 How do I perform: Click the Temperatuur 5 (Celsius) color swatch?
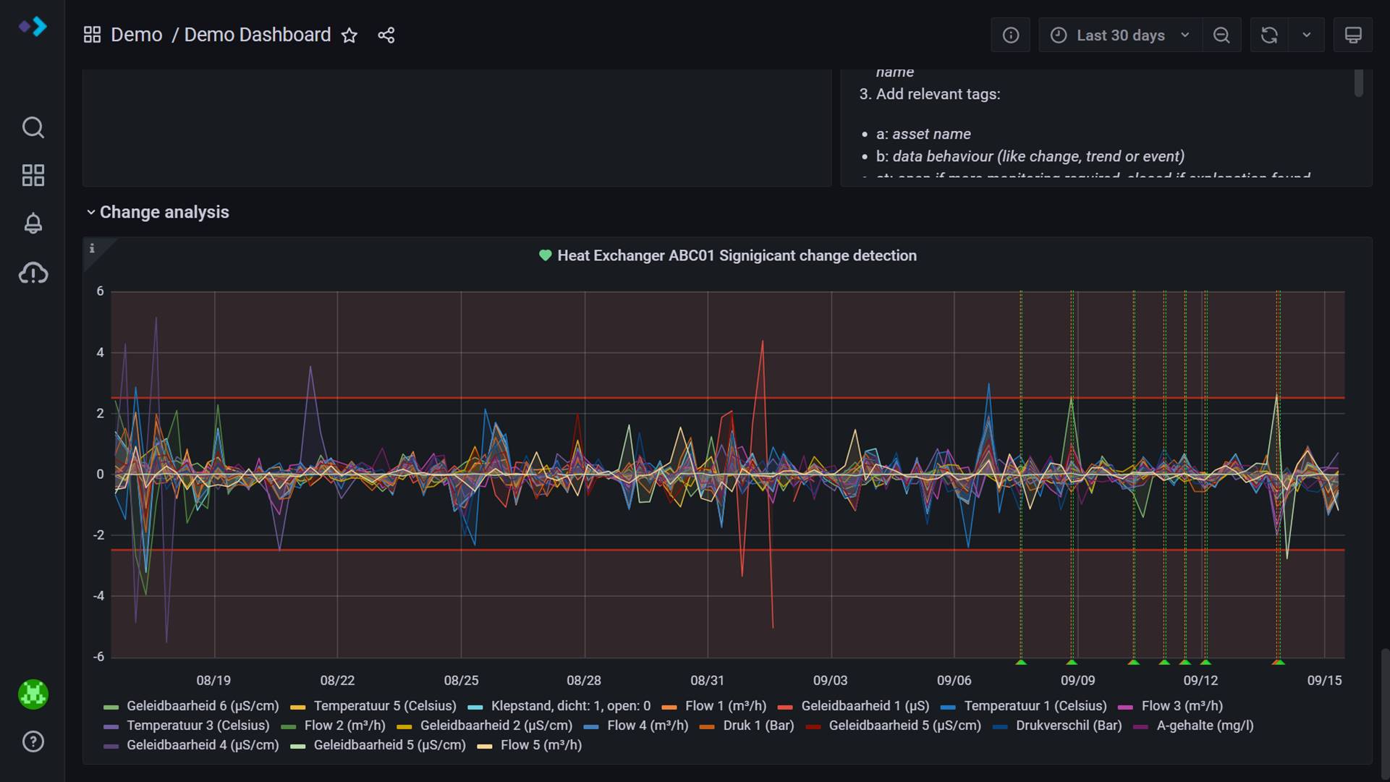coord(297,707)
